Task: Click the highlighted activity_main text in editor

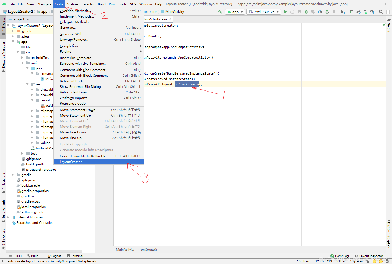Action: click(187, 84)
